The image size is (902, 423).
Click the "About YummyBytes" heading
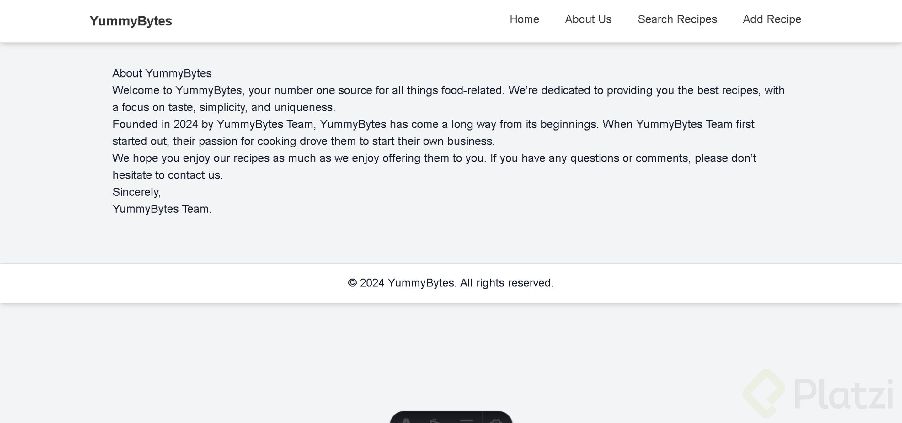[x=162, y=73]
